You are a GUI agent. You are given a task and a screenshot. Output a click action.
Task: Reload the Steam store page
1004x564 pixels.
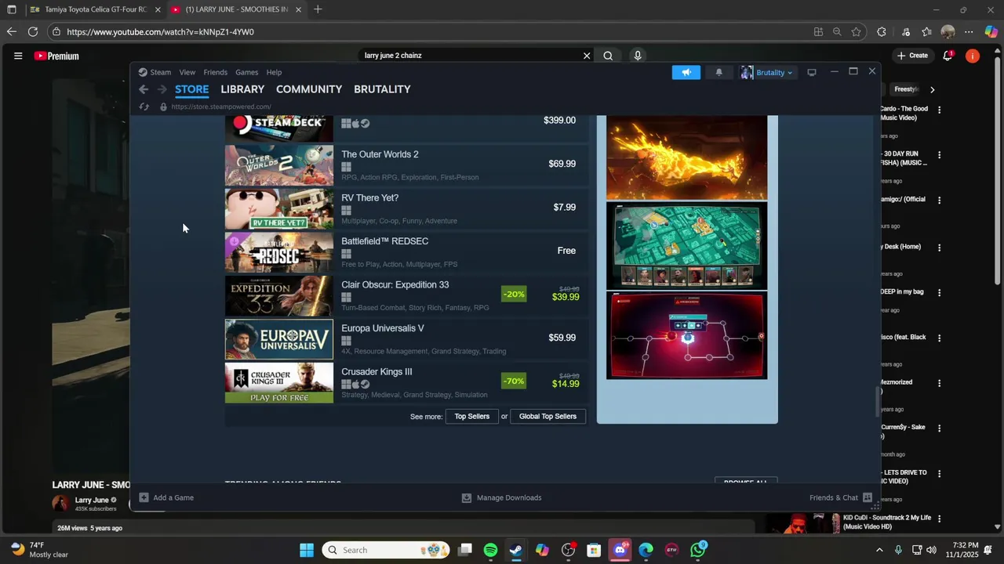(144, 107)
